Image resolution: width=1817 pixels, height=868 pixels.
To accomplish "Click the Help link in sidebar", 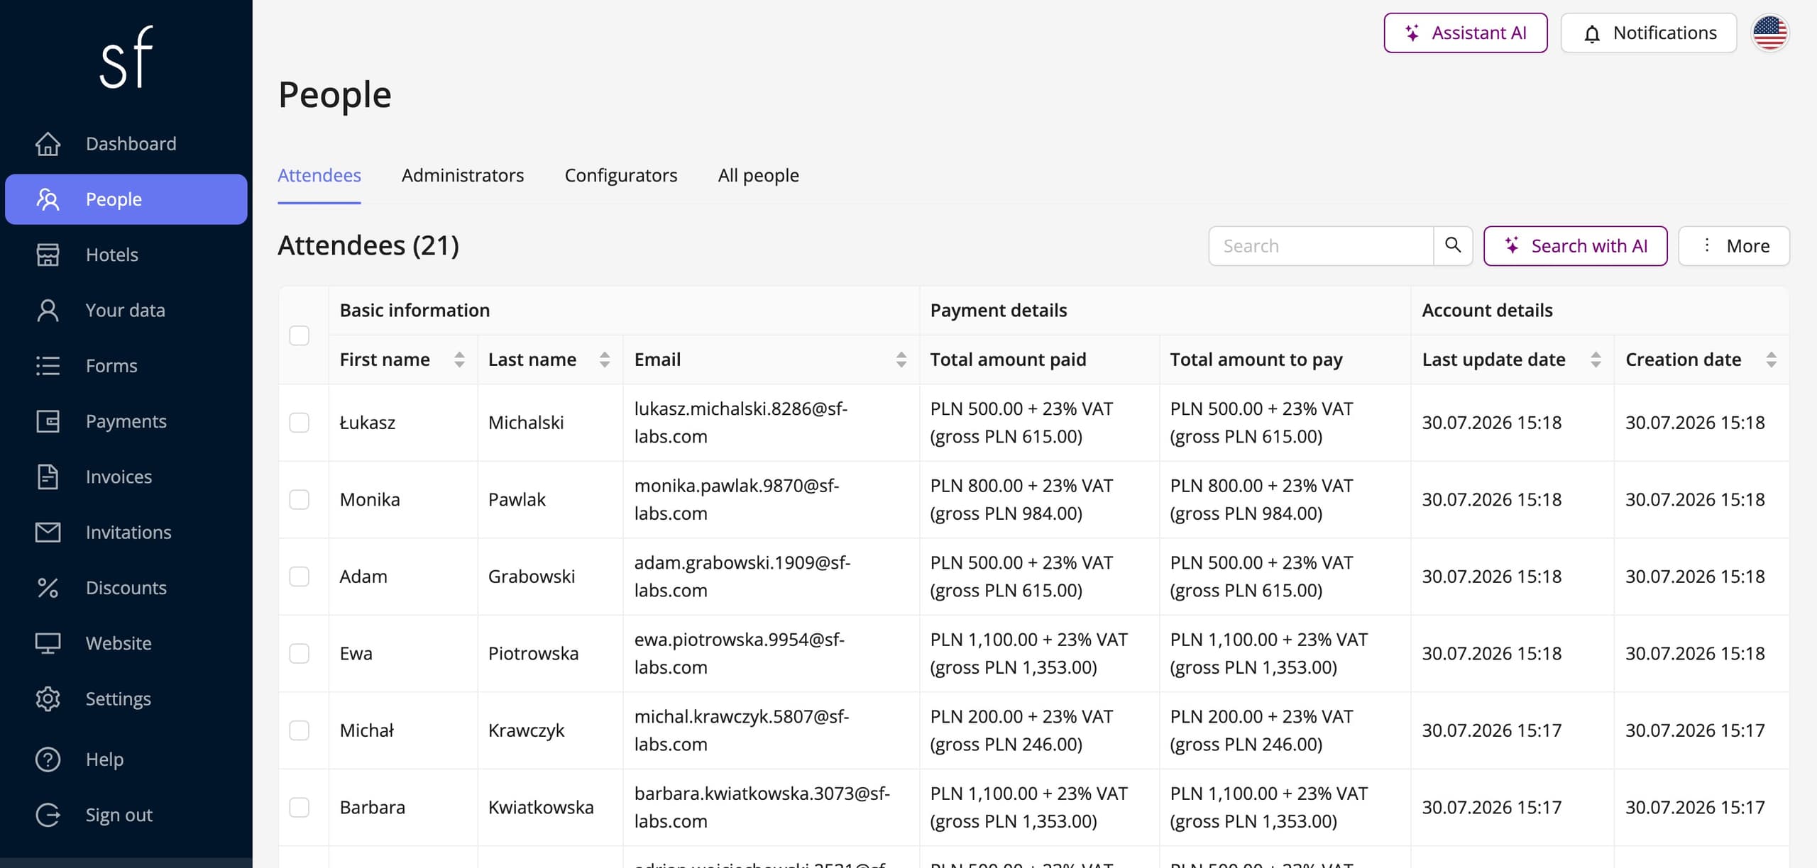I will pos(126,759).
